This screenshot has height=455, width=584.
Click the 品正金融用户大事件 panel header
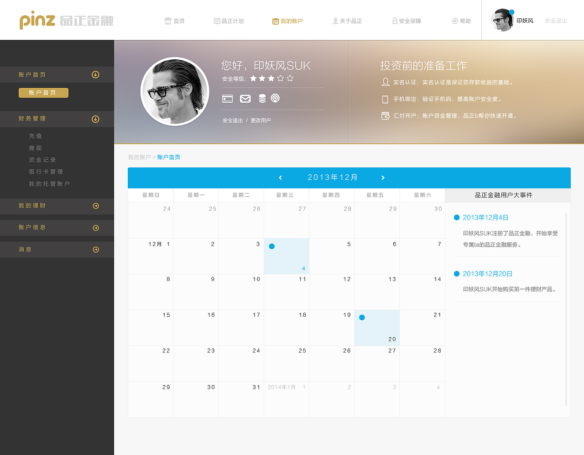pos(504,195)
